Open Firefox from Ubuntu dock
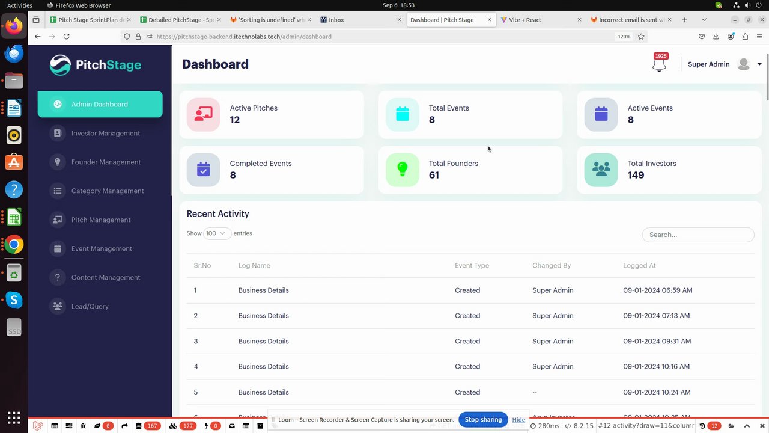This screenshot has height=433, width=769. pyautogui.click(x=14, y=26)
